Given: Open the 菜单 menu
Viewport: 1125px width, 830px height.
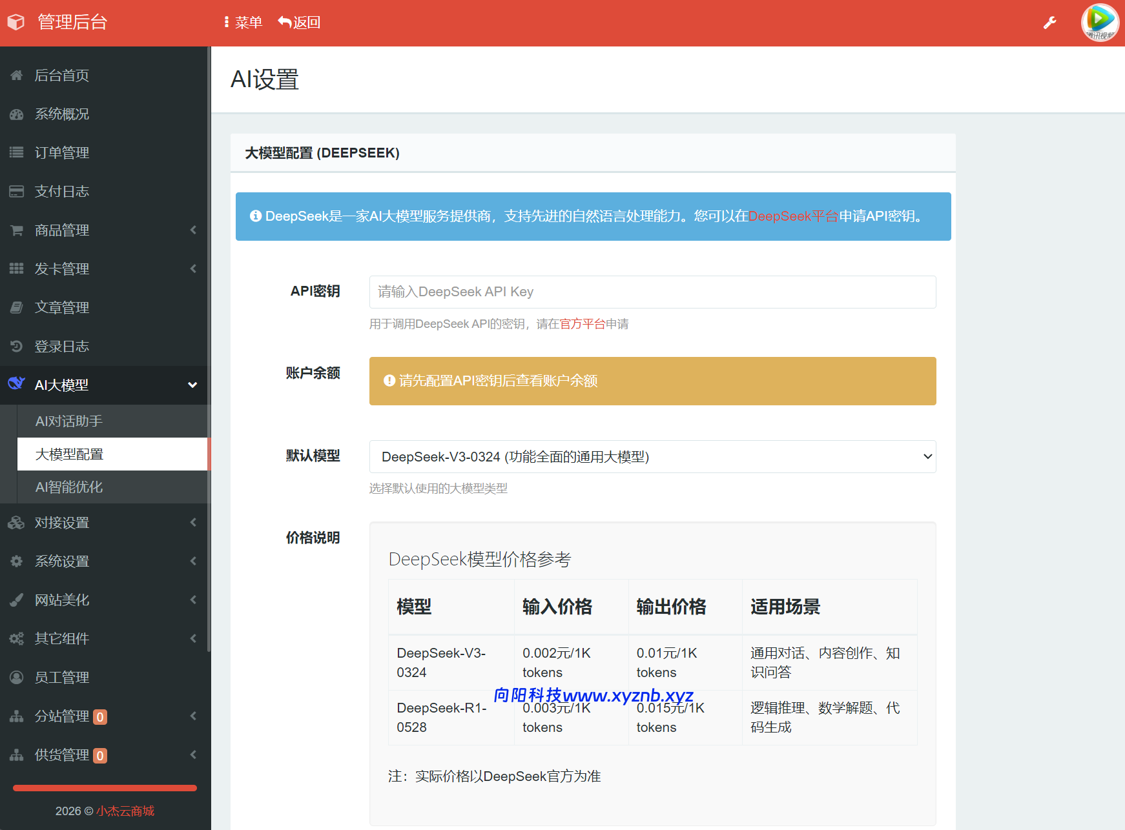Looking at the screenshot, I should [243, 22].
